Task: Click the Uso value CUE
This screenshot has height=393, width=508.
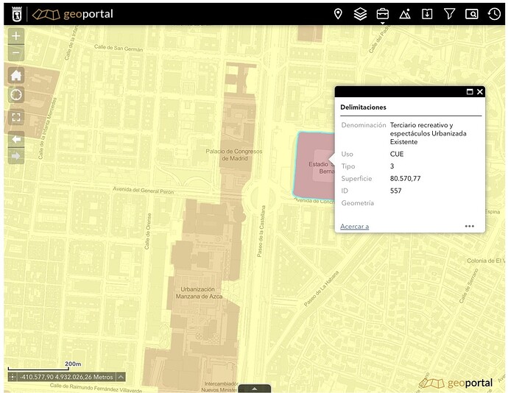Action: coord(397,155)
